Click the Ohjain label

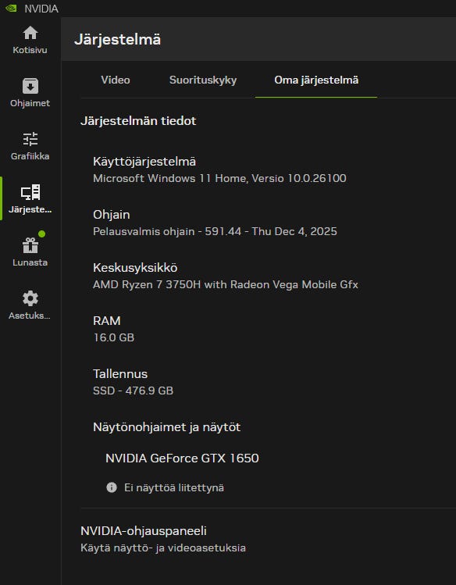(x=112, y=215)
